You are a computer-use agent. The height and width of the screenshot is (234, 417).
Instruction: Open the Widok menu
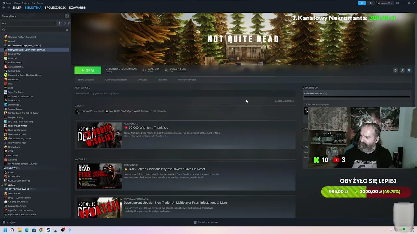coord(17,3)
